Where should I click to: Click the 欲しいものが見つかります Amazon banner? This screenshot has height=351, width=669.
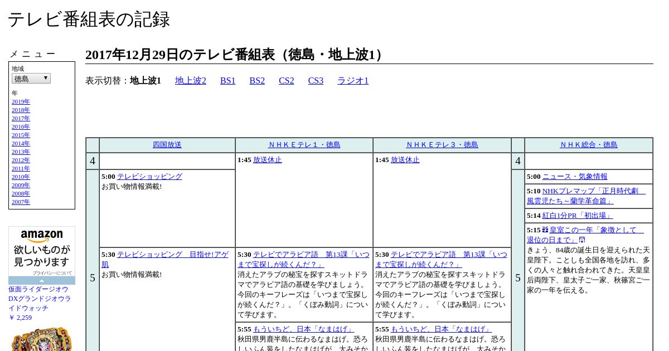[x=42, y=256]
